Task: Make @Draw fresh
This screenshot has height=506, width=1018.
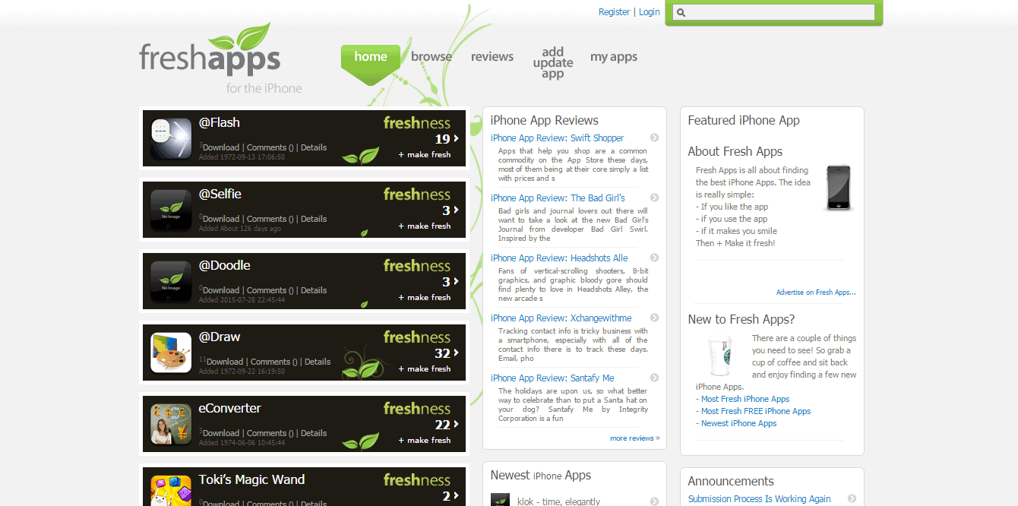Action: click(x=425, y=368)
